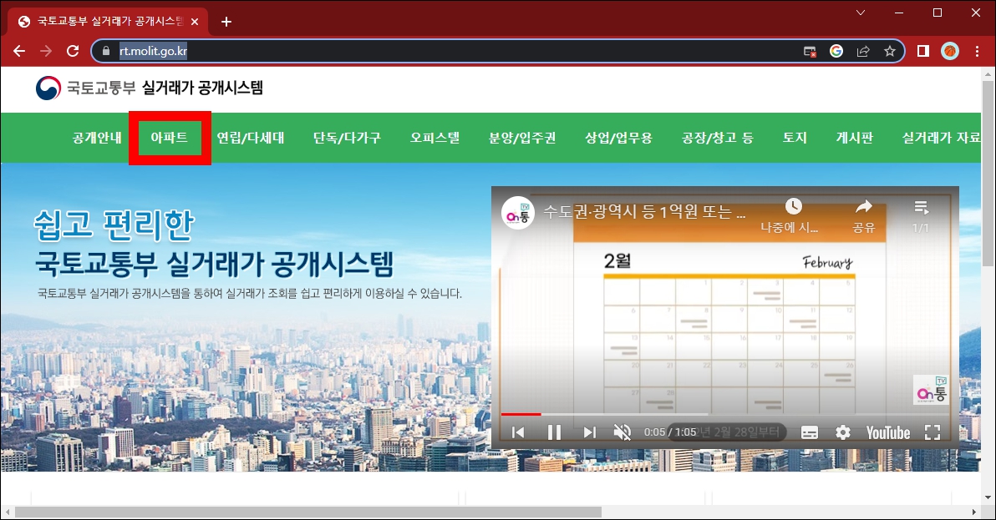The image size is (996, 520).
Task: Expand the playlist panel showing 1/1
Action: coord(920,207)
